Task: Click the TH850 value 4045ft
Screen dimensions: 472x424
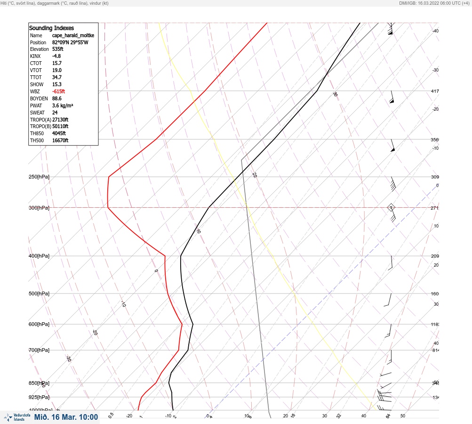Action: 59,133
